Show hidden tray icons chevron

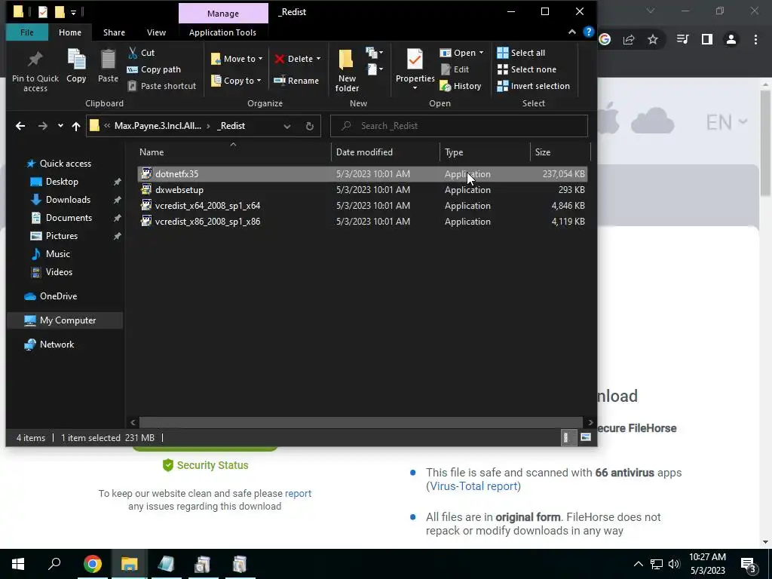(x=638, y=564)
